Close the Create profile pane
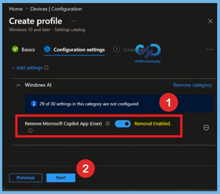220x194 pixels. (x=210, y=21)
